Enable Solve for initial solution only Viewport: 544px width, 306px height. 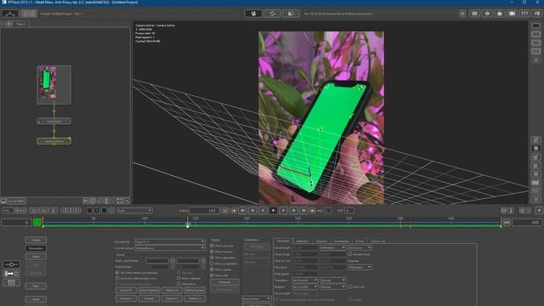point(117,278)
